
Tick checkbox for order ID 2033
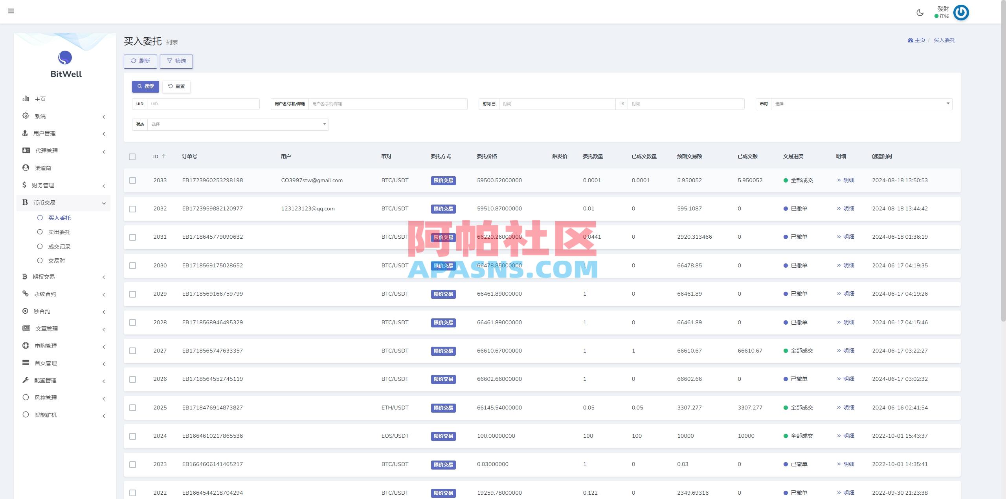pos(133,181)
